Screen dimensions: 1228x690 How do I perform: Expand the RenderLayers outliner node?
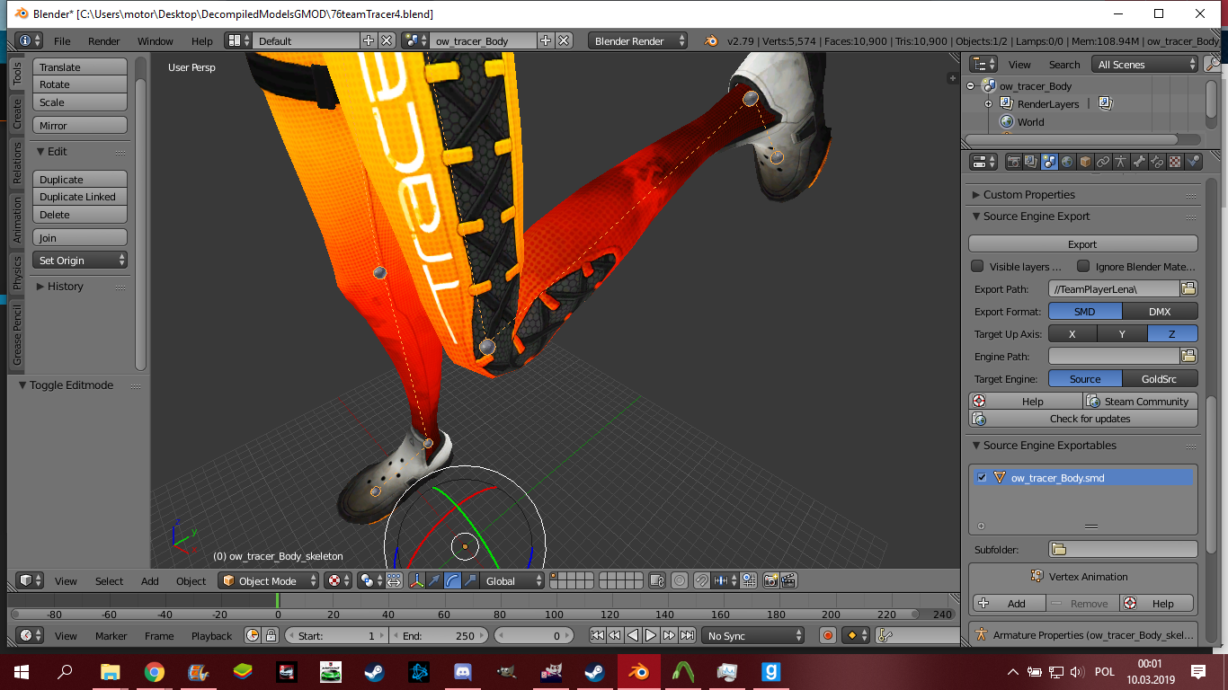(988, 104)
